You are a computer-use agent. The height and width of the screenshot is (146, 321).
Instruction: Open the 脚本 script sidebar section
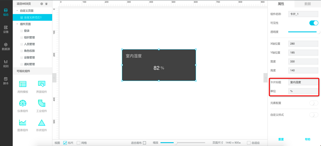(x=6, y=81)
